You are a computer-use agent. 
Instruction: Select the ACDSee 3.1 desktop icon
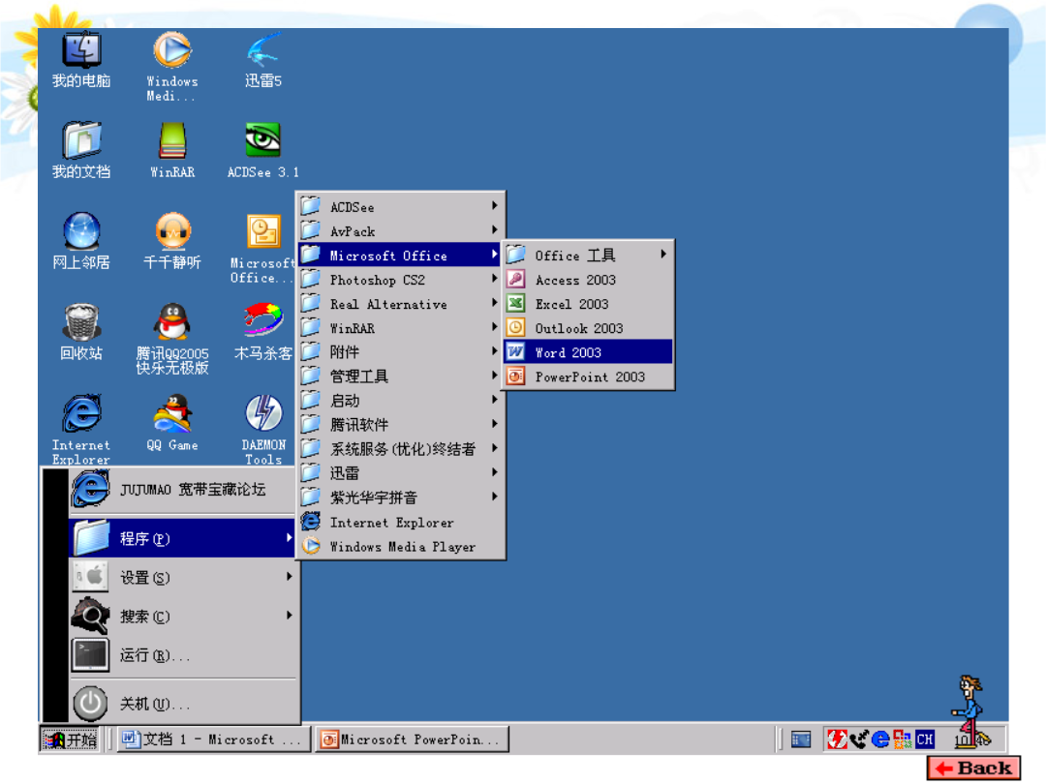262,140
